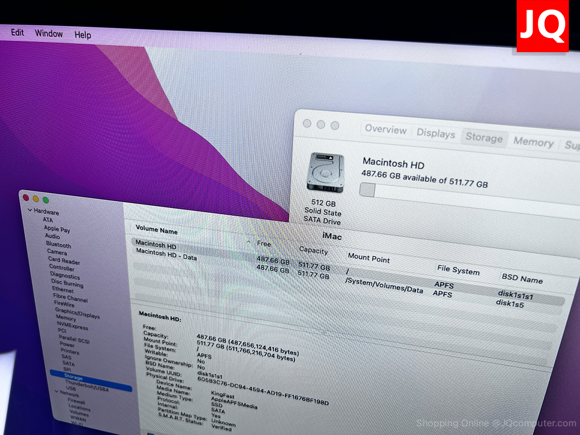Select the Storage tab in About This Mac
580x435 pixels.
tap(484, 138)
